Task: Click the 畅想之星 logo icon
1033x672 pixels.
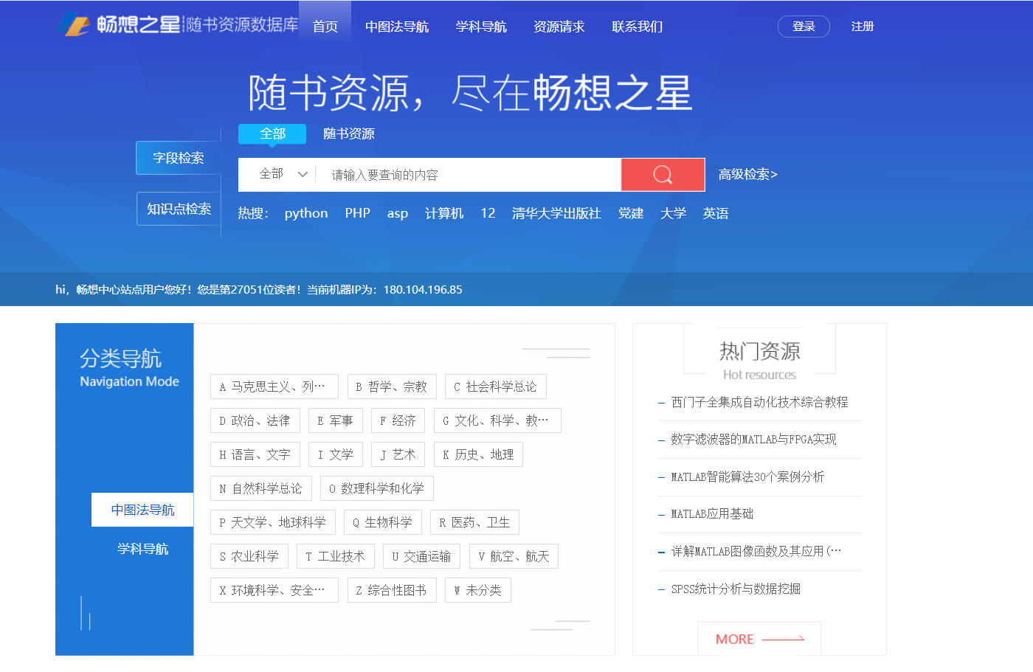Action: [x=74, y=25]
